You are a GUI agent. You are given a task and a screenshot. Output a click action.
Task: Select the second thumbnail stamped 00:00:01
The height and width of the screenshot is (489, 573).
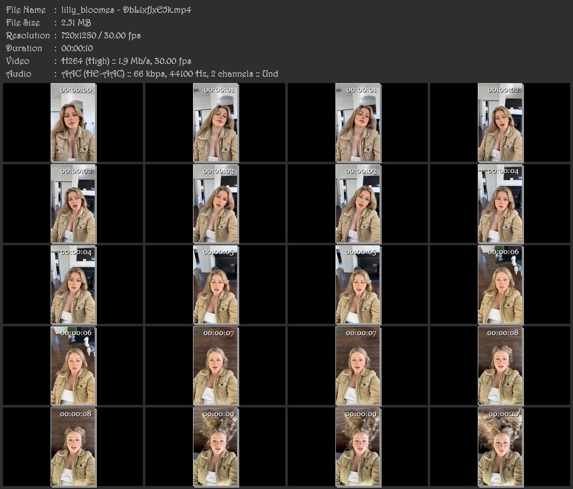358,122
